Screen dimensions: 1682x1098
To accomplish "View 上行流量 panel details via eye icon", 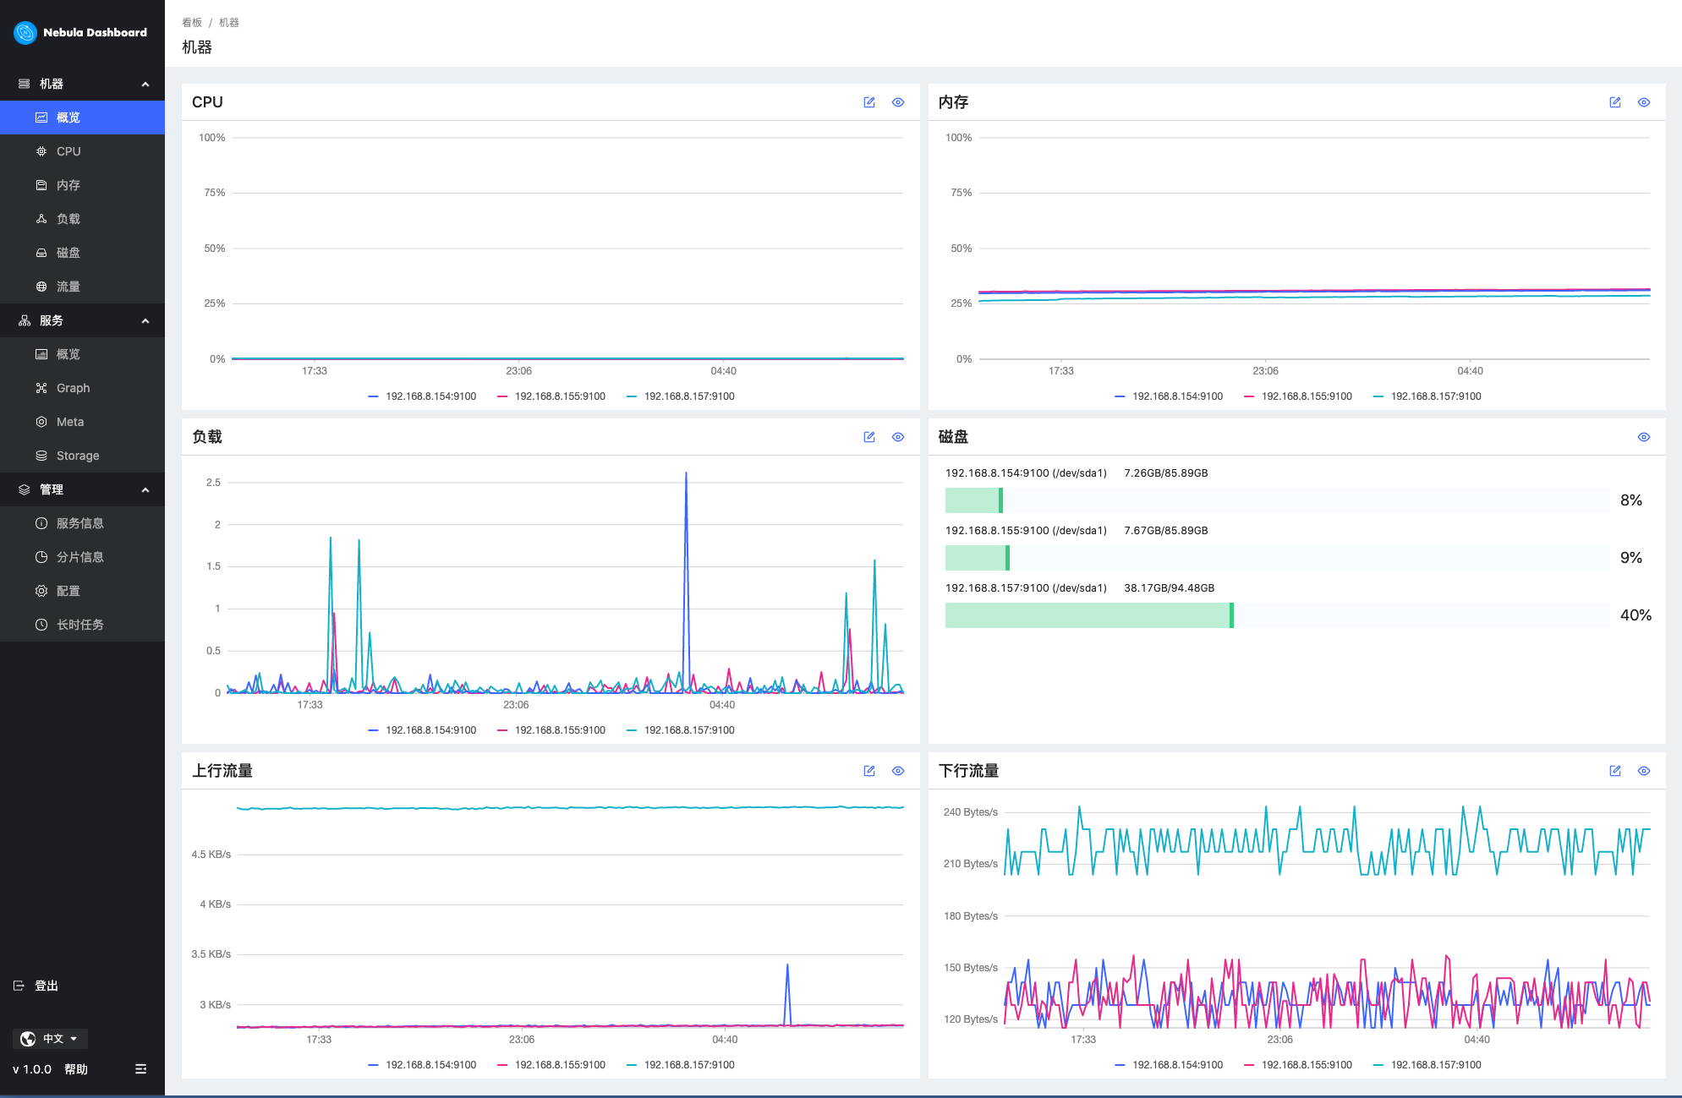I will (x=898, y=771).
